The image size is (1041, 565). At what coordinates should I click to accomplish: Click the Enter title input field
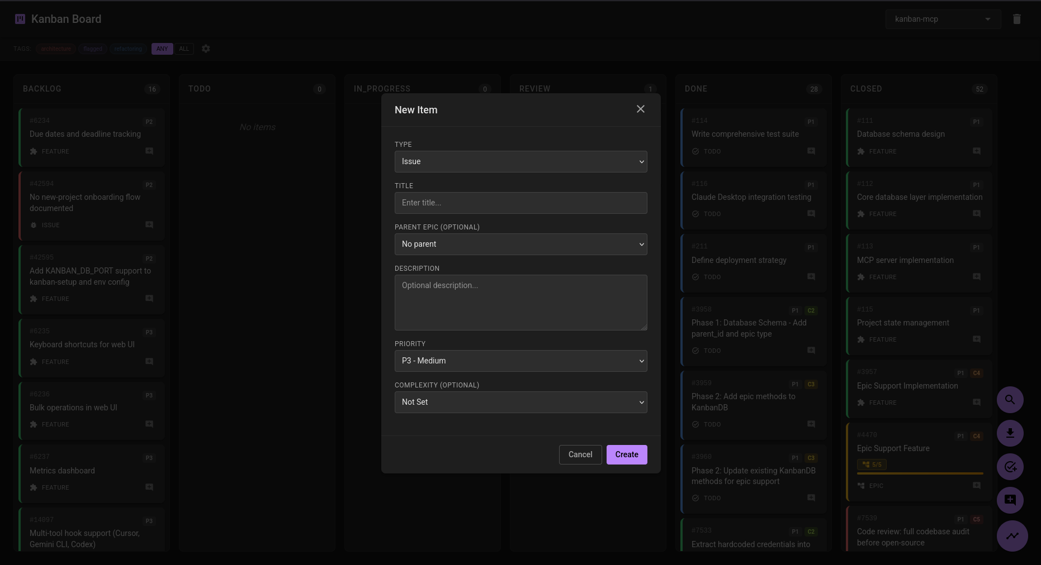520,203
